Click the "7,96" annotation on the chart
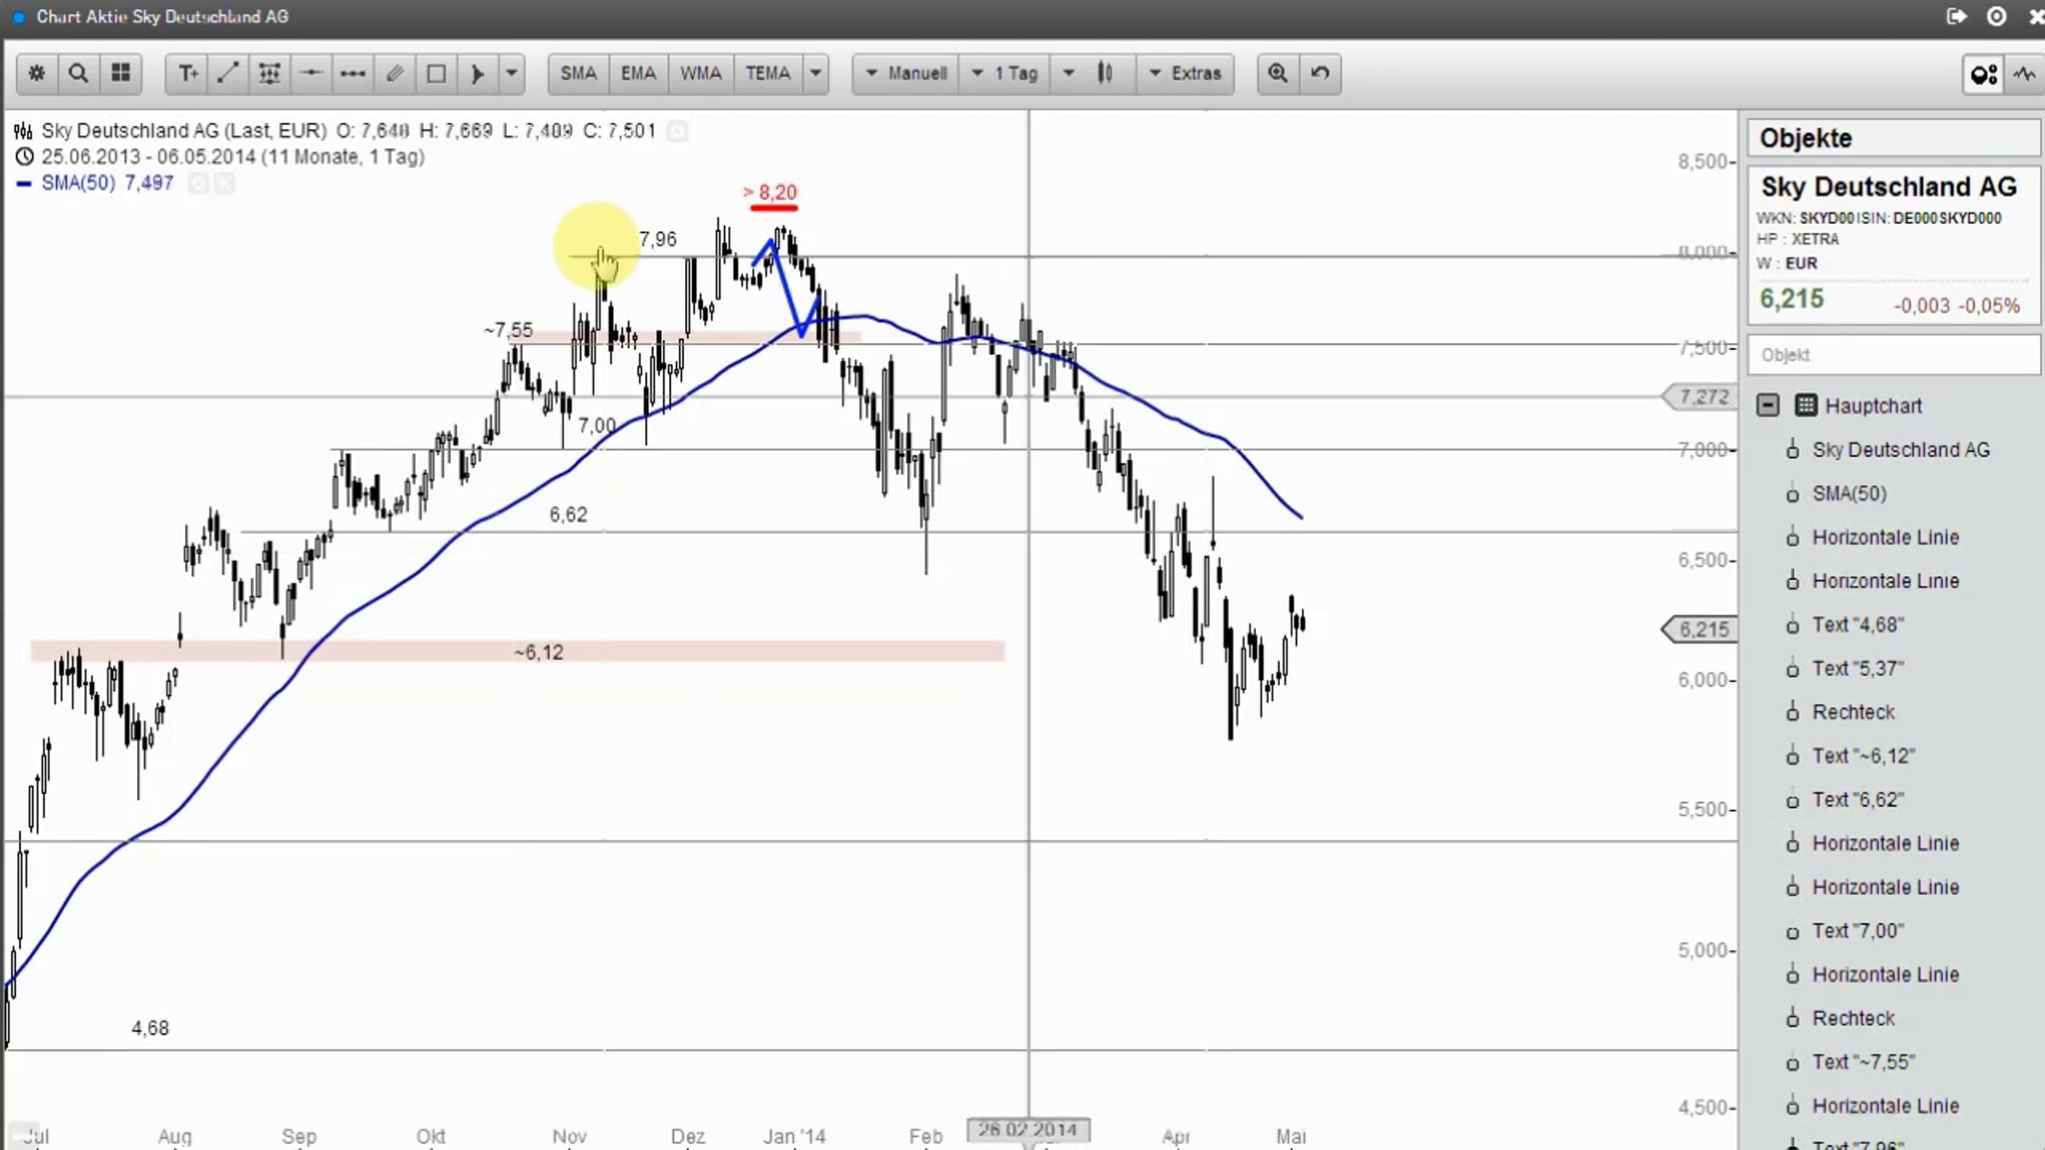Viewport: 2045px width, 1150px height. tap(658, 239)
